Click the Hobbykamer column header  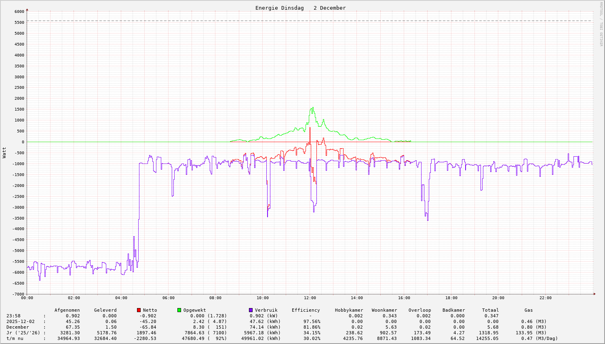349,310
